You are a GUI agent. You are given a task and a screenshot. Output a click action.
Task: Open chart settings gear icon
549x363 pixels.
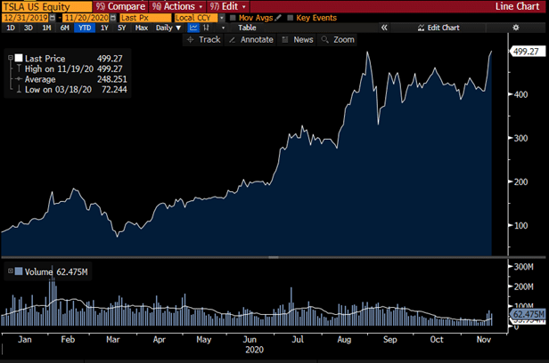[516, 28]
